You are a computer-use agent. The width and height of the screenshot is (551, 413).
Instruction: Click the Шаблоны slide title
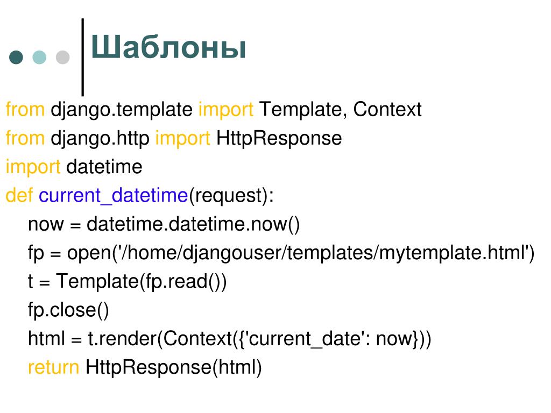[x=168, y=47]
